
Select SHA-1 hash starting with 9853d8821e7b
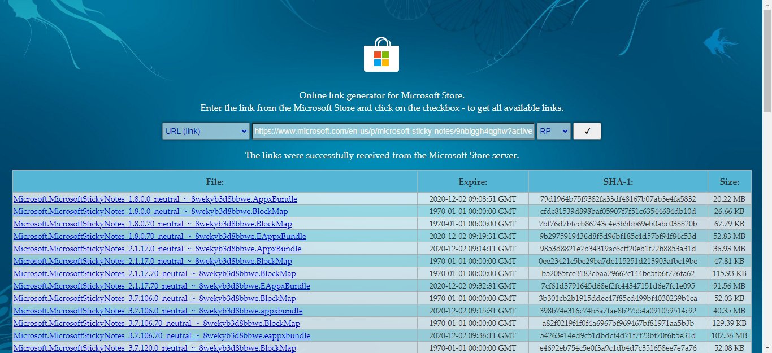[x=618, y=249]
